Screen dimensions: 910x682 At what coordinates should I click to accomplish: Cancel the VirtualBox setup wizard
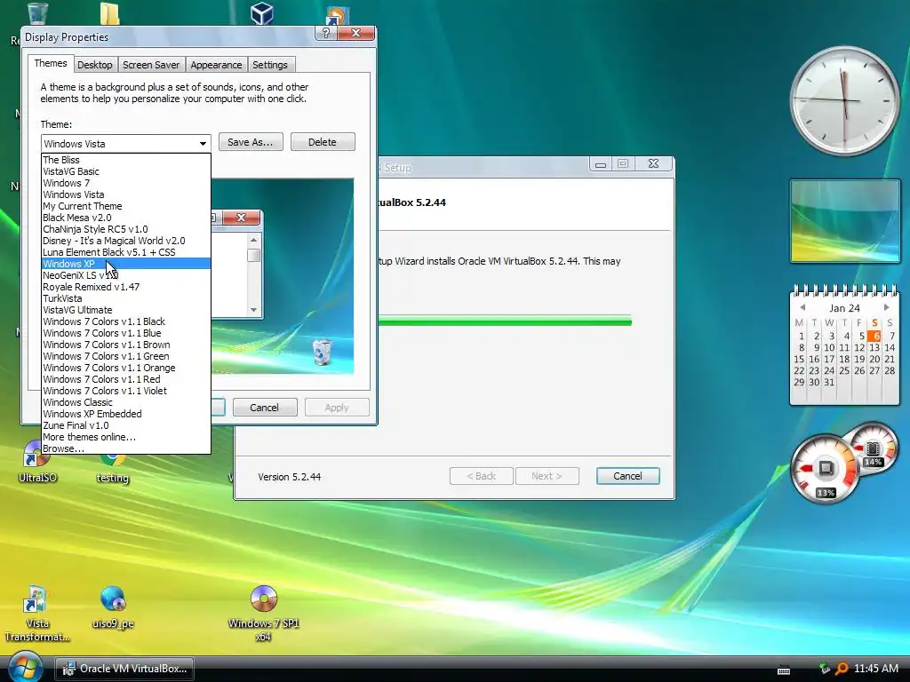pyautogui.click(x=627, y=476)
